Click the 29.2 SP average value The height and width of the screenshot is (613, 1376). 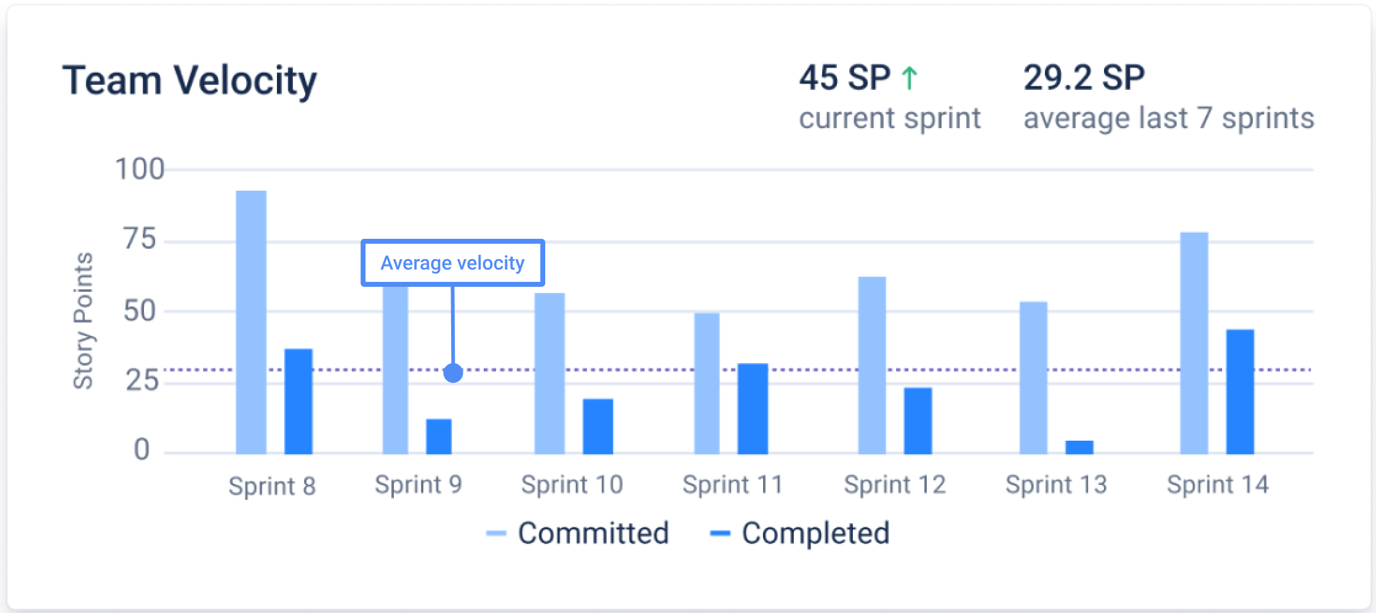[x=1084, y=78]
